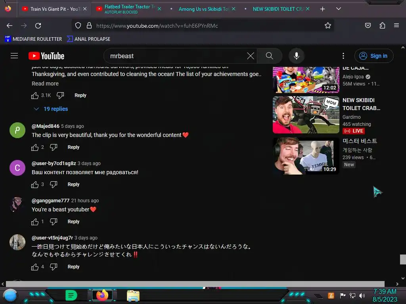
Task: Go back with browser back arrow
Action: click(x=10, y=26)
